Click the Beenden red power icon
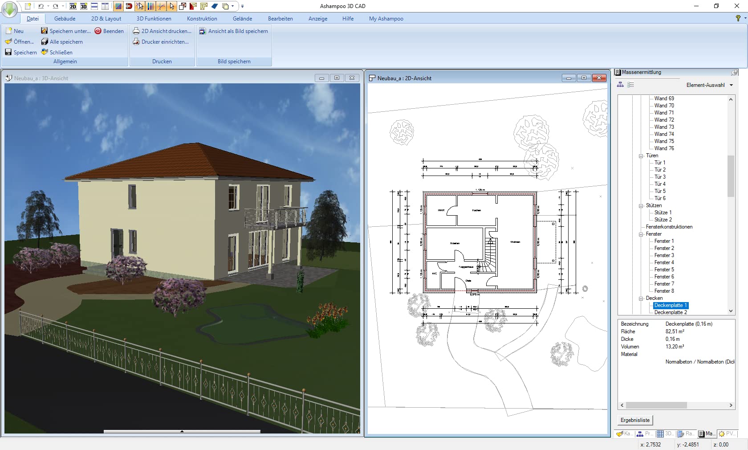Viewport: 748px width, 450px height. tap(98, 31)
